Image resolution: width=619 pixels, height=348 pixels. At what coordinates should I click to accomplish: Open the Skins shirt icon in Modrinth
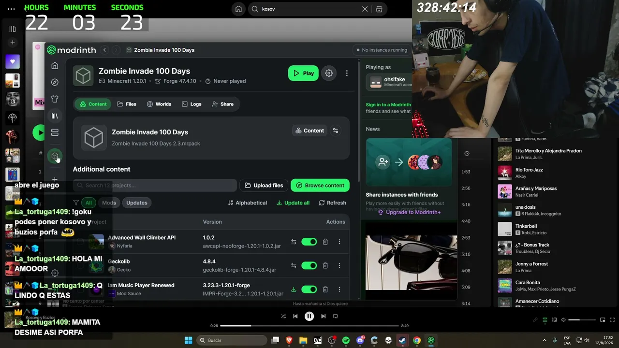(x=55, y=99)
